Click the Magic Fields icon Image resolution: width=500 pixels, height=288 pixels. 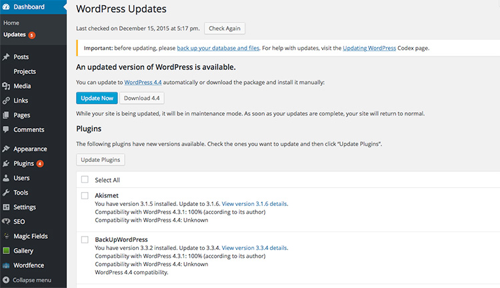coord(6,236)
